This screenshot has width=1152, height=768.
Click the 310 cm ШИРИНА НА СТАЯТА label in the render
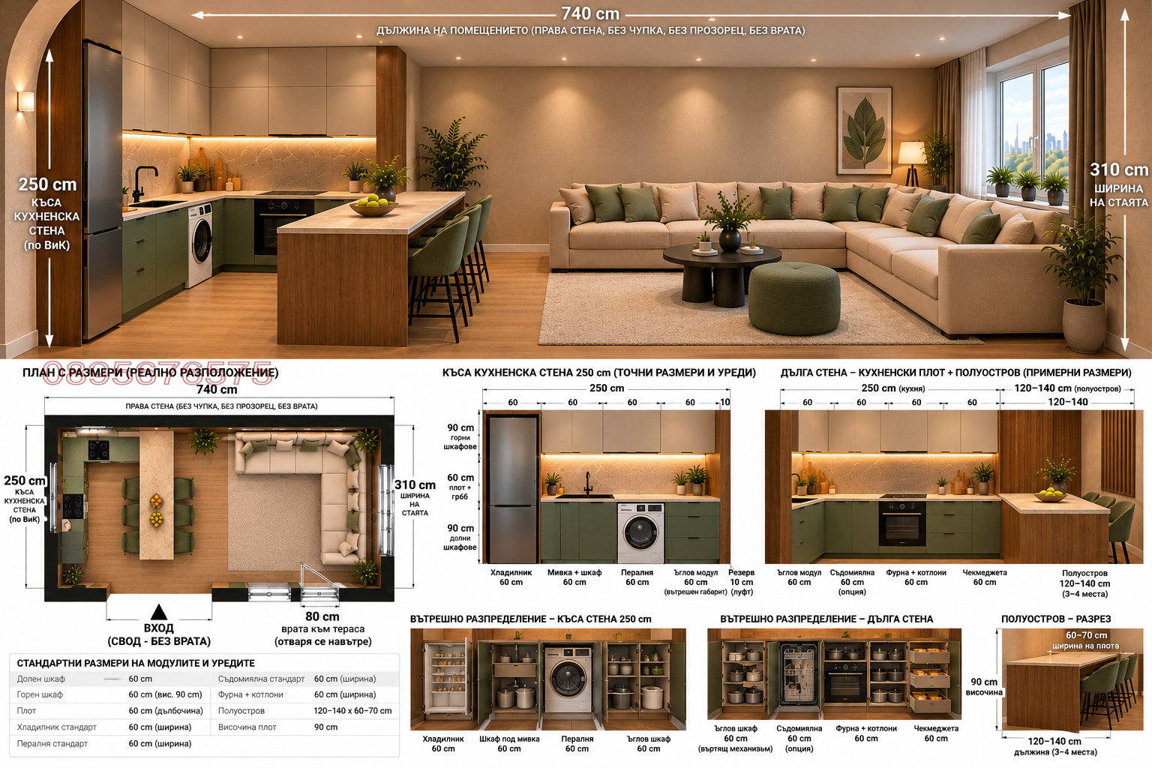tap(1118, 185)
